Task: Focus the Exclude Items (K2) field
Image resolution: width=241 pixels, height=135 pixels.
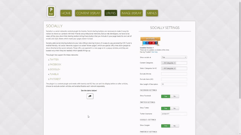Action: click(174, 79)
